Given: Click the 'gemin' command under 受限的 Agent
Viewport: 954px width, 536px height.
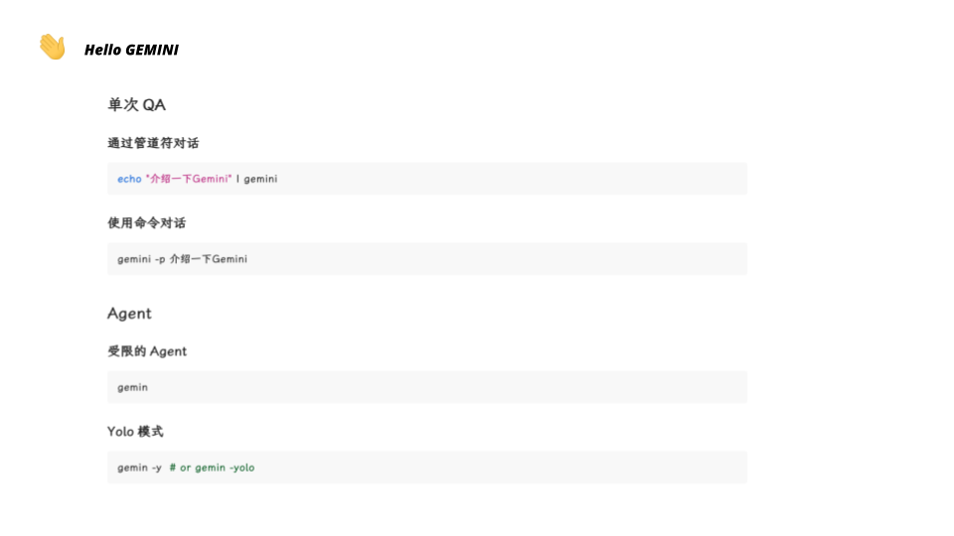Looking at the screenshot, I should (132, 387).
